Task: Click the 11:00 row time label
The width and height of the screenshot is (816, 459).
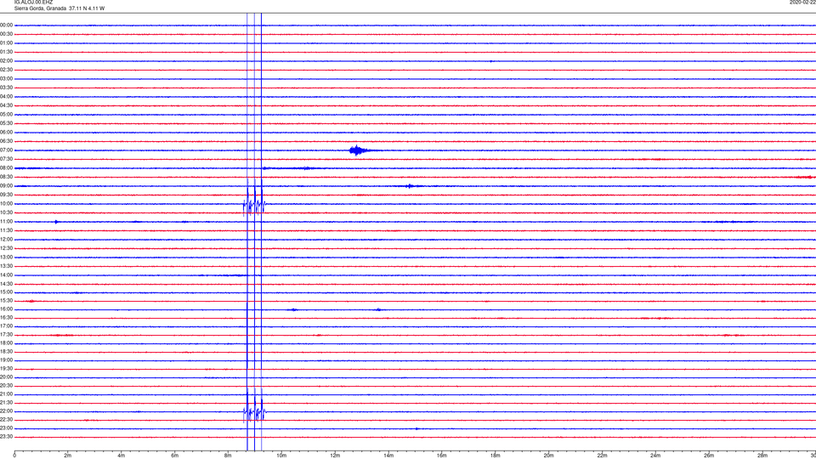Action: click(6, 222)
